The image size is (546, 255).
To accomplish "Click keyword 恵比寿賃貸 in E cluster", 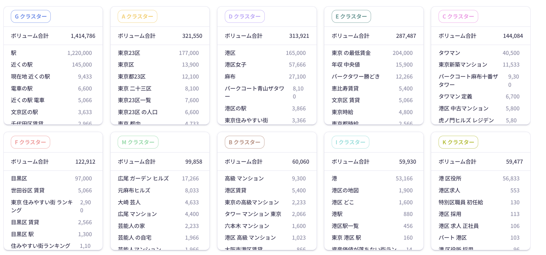I will [x=345, y=89].
